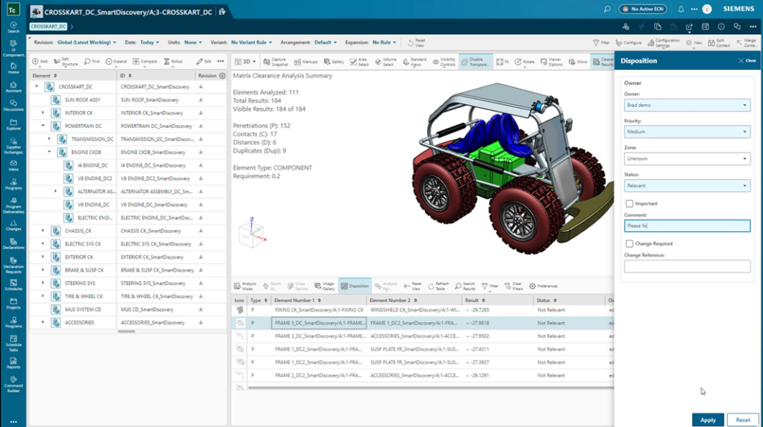Open the Priority dropdown

687,132
